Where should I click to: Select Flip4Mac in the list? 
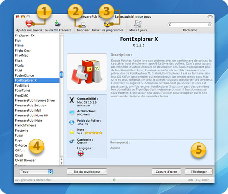[37, 55]
